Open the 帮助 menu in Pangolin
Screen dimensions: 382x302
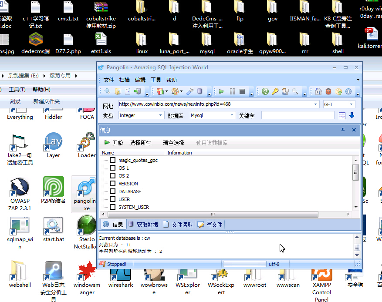click(x=172, y=80)
